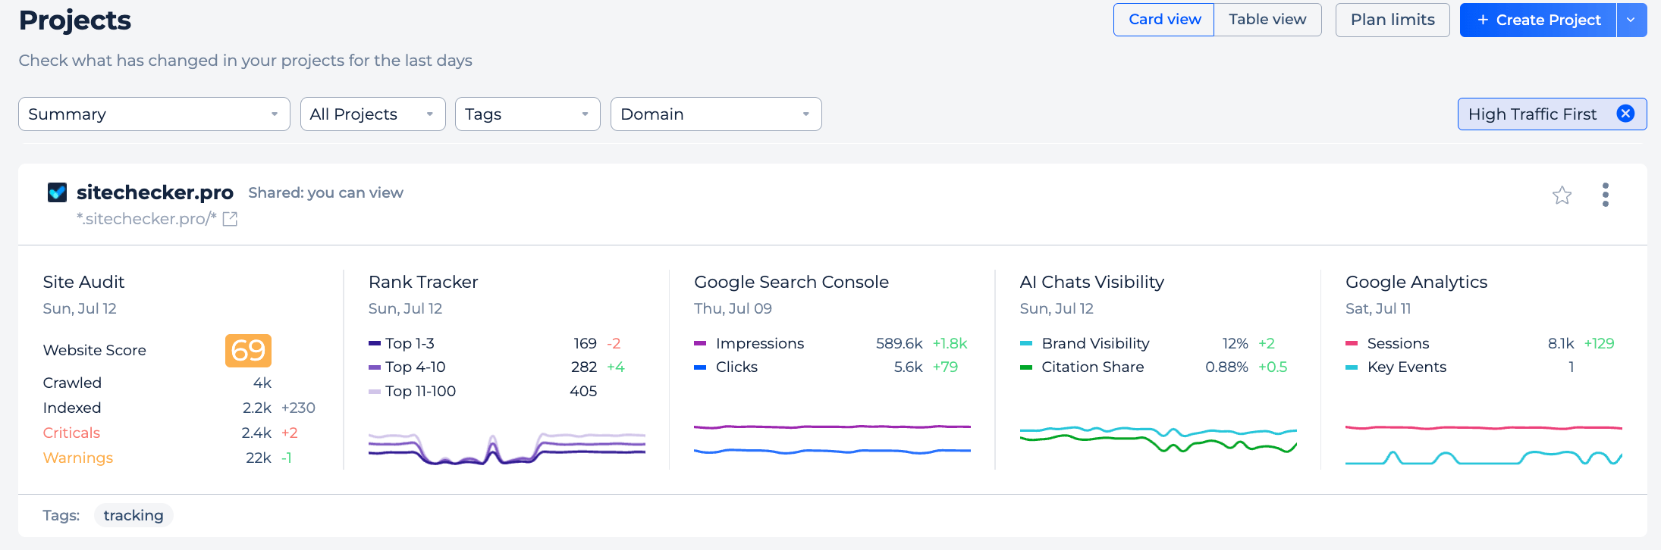Click the plus icon on Create Project
Image resolution: width=1661 pixels, height=550 pixels.
click(x=1483, y=20)
